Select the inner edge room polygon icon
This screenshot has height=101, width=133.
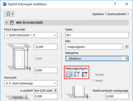pos(77,74)
